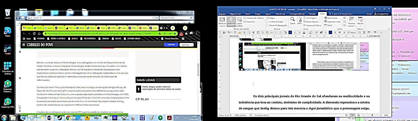418x121 pixels.
Task: Collapse the Word ribbon
Action: tap(389, 29)
